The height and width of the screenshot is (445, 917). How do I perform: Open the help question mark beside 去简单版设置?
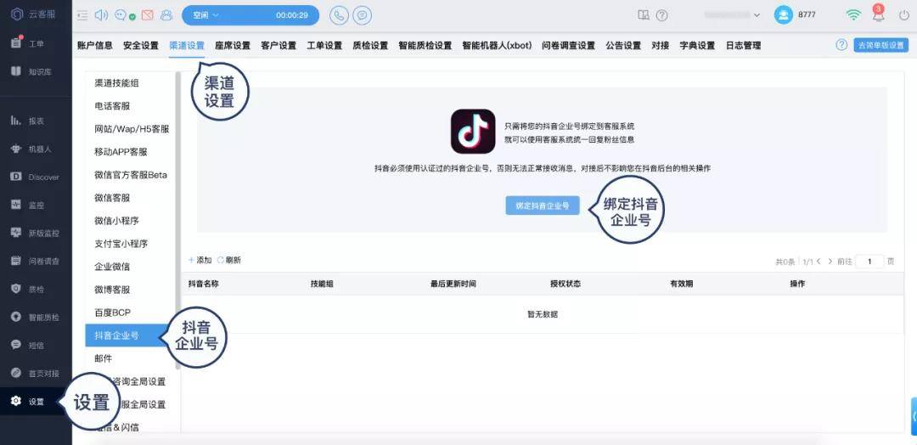pyautogui.click(x=841, y=45)
